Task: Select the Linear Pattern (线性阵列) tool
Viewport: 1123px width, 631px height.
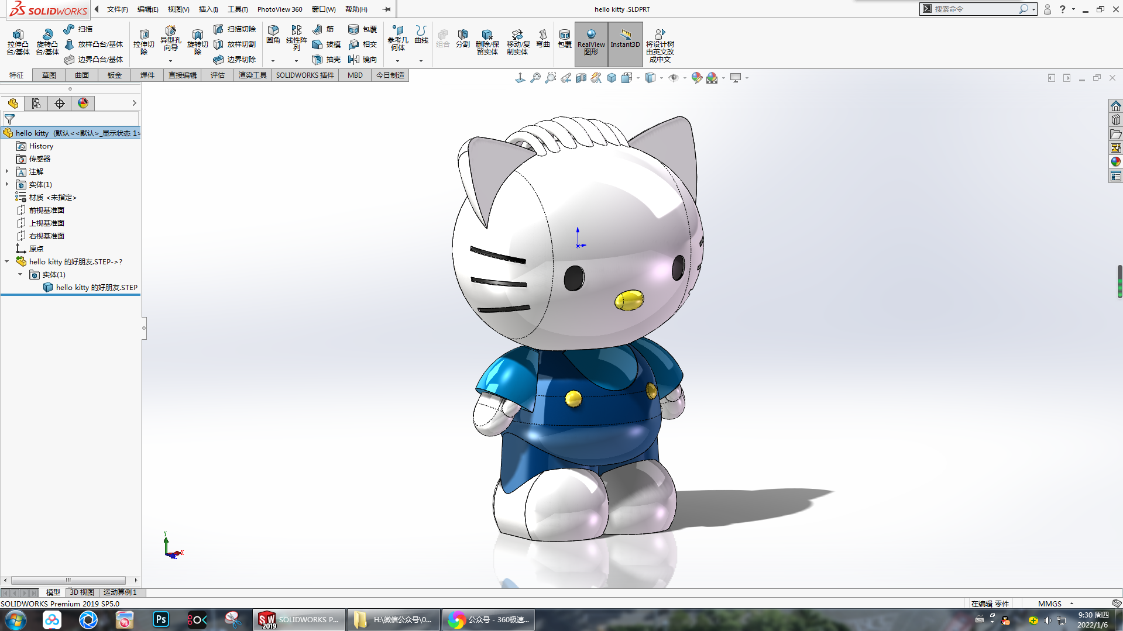Action: point(297,39)
